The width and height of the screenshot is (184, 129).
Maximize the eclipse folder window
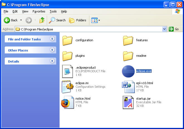click(173, 5)
